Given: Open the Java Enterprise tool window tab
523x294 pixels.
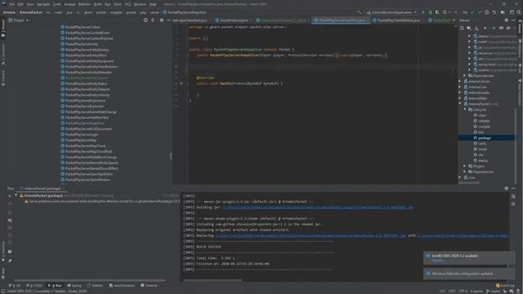Looking at the screenshot, I should (x=122, y=286).
